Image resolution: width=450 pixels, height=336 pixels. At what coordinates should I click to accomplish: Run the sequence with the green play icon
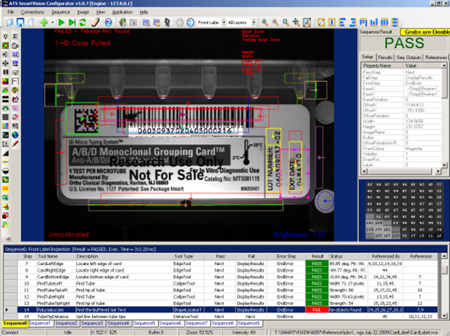(61, 22)
